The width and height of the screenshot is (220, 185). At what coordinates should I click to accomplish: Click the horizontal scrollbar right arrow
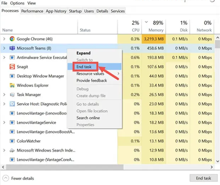(211, 167)
